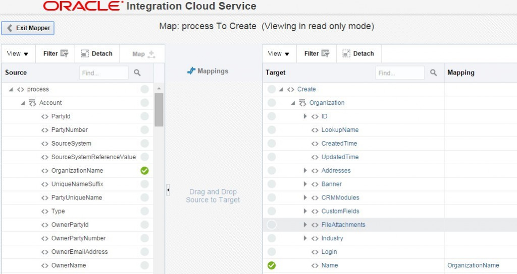Click element icon next to process
Image resolution: width=517 pixels, height=274 pixels.
pyautogui.click(x=20, y=90)
